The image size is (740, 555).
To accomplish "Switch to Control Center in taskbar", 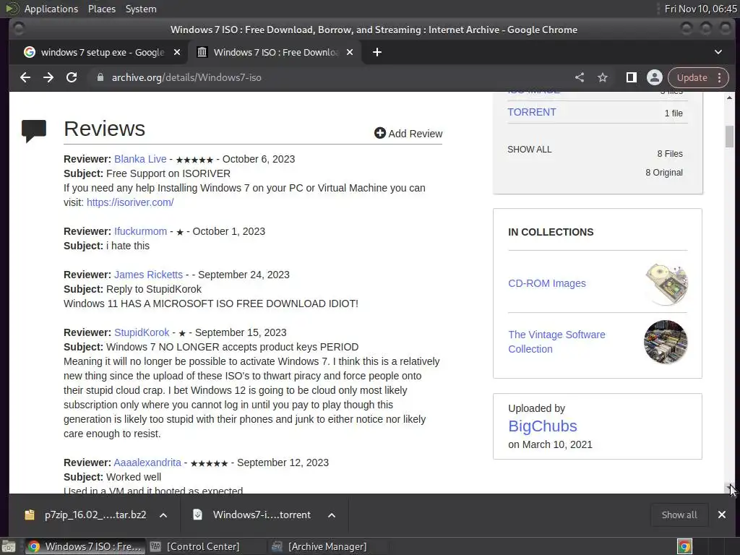I will 195,546.
